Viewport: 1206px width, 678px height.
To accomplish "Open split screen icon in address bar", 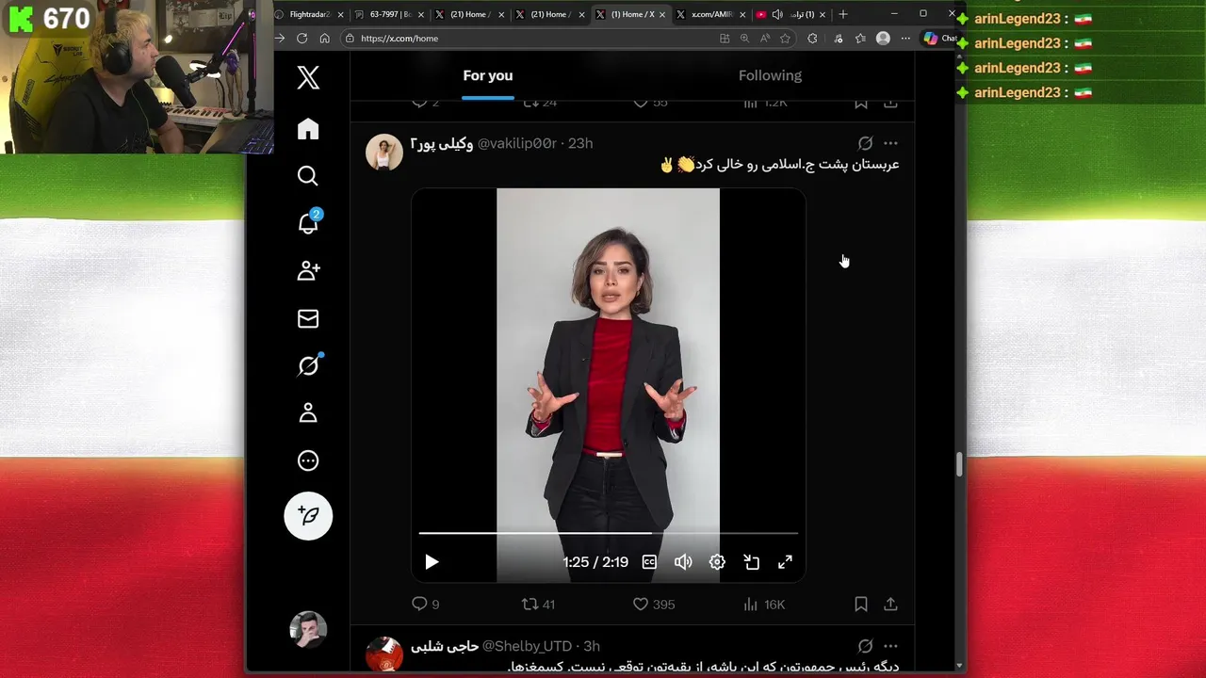I will (725, 39).
